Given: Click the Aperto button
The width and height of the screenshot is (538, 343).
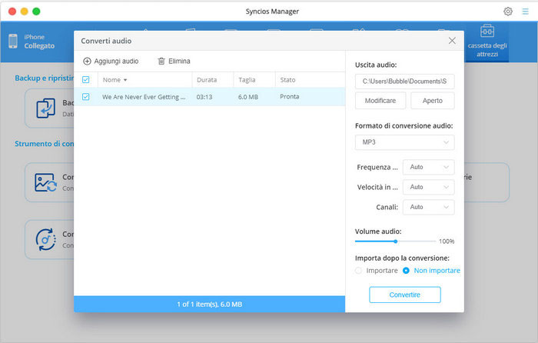Looking at the screenshot, I should pyautogui.click(x=432, y=101).
